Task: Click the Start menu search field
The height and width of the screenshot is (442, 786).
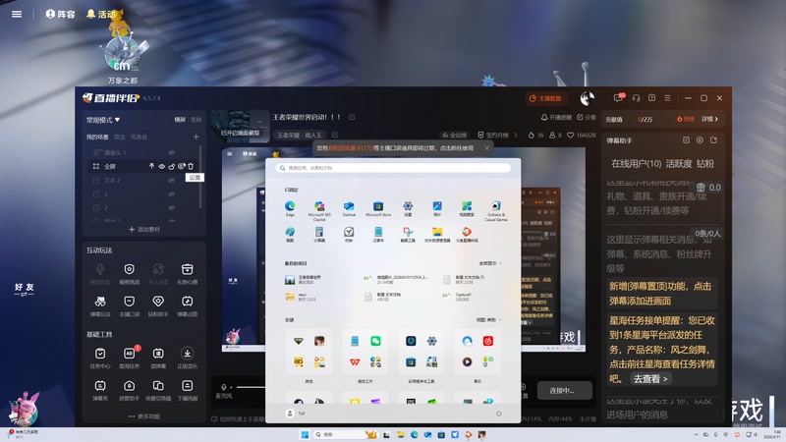Action: pos(393,168)
